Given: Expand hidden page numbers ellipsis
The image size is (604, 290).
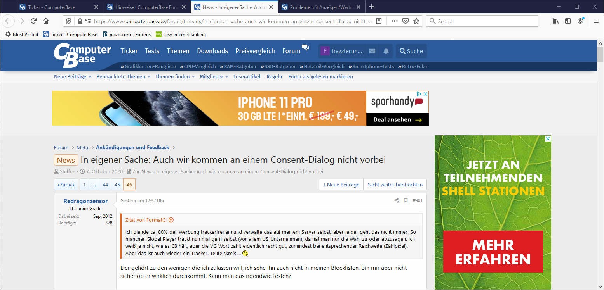Looking at the screenshot, I should [94, 185].
